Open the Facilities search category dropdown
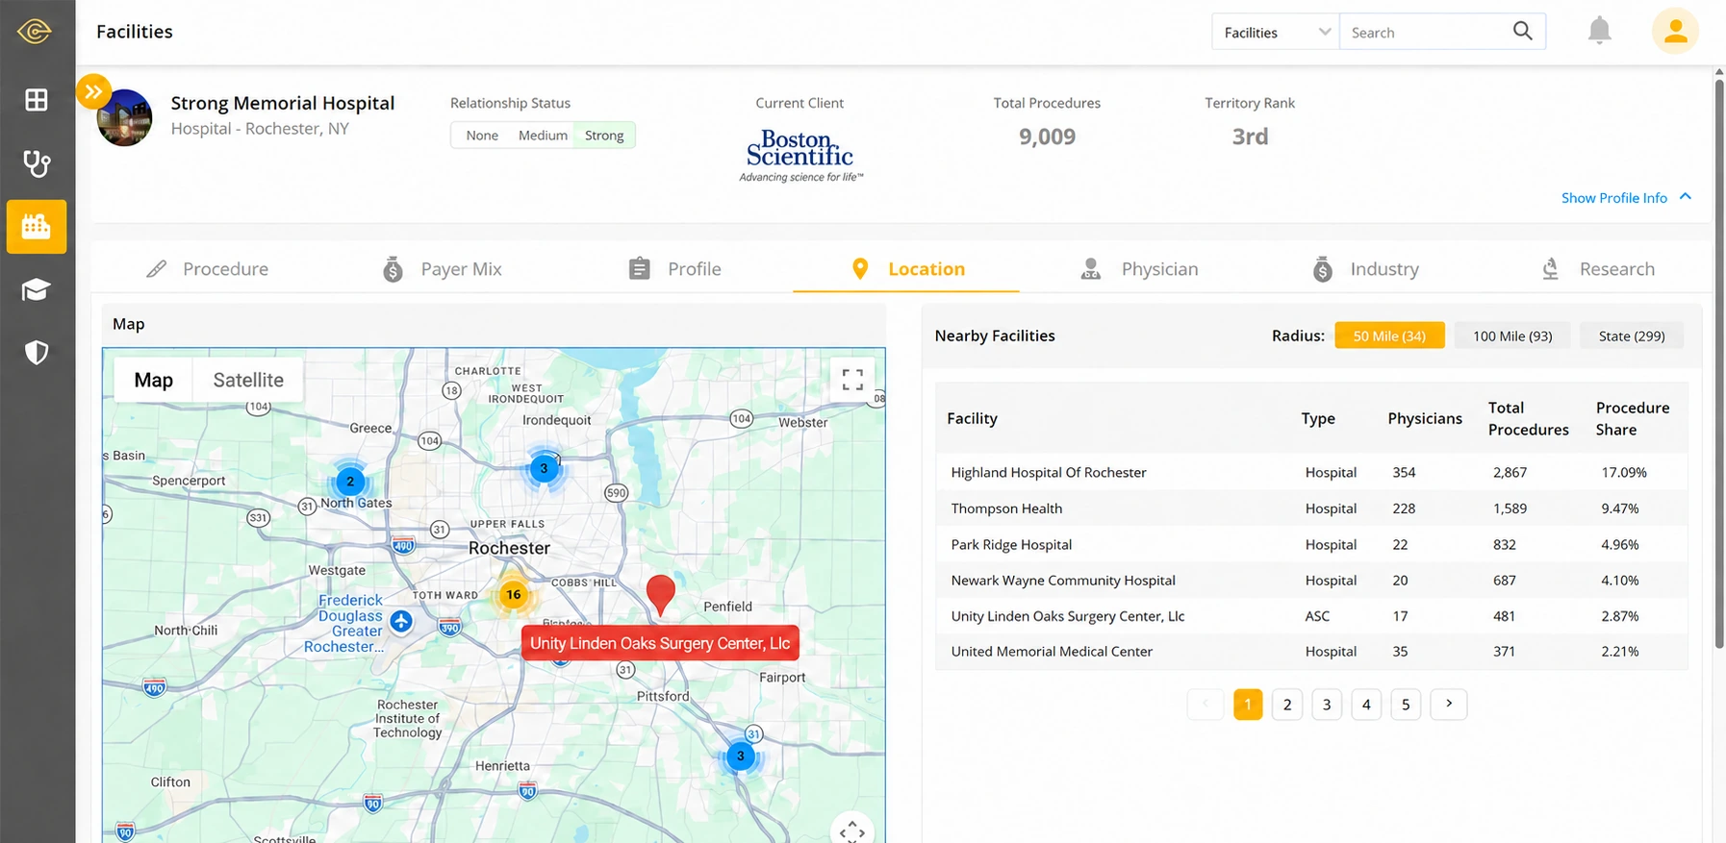 1276,32
